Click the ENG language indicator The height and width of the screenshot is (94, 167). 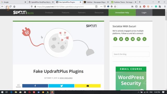tap(151, 92)
